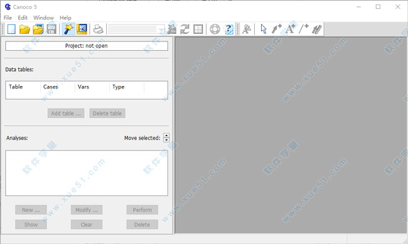Click the Modify ... button
Viewport: 408px width, 244px height.
[x=87, y=210]
